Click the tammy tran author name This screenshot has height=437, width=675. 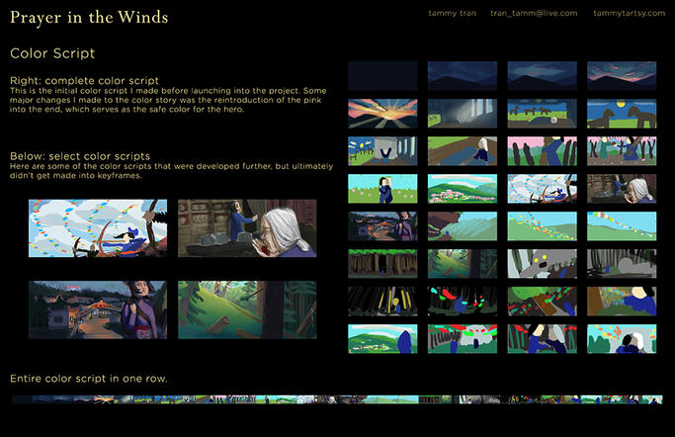pos(453,13)
